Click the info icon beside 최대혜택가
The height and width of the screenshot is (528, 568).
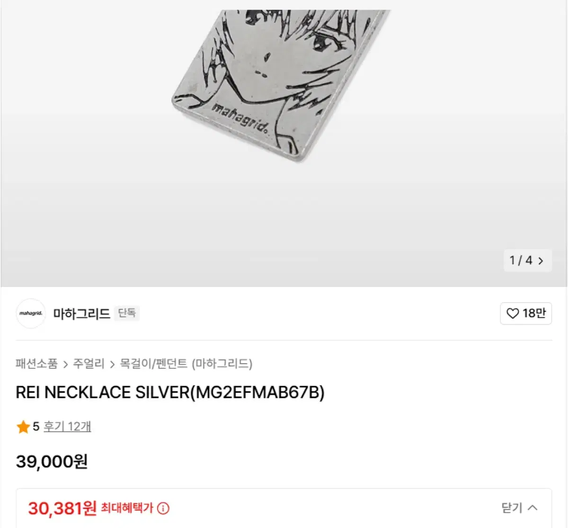(x=163, y=509)
